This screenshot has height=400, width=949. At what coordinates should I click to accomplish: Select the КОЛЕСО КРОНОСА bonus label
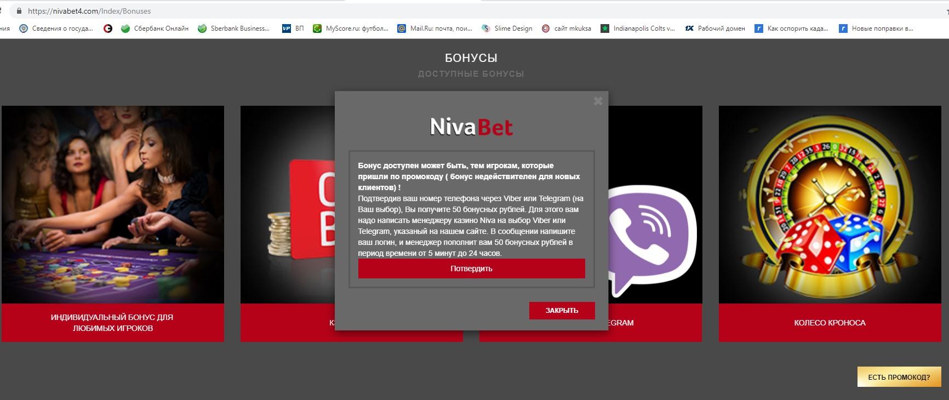830,323
